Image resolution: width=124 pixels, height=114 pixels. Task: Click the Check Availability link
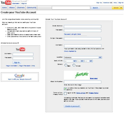click(x=70, y=51)
